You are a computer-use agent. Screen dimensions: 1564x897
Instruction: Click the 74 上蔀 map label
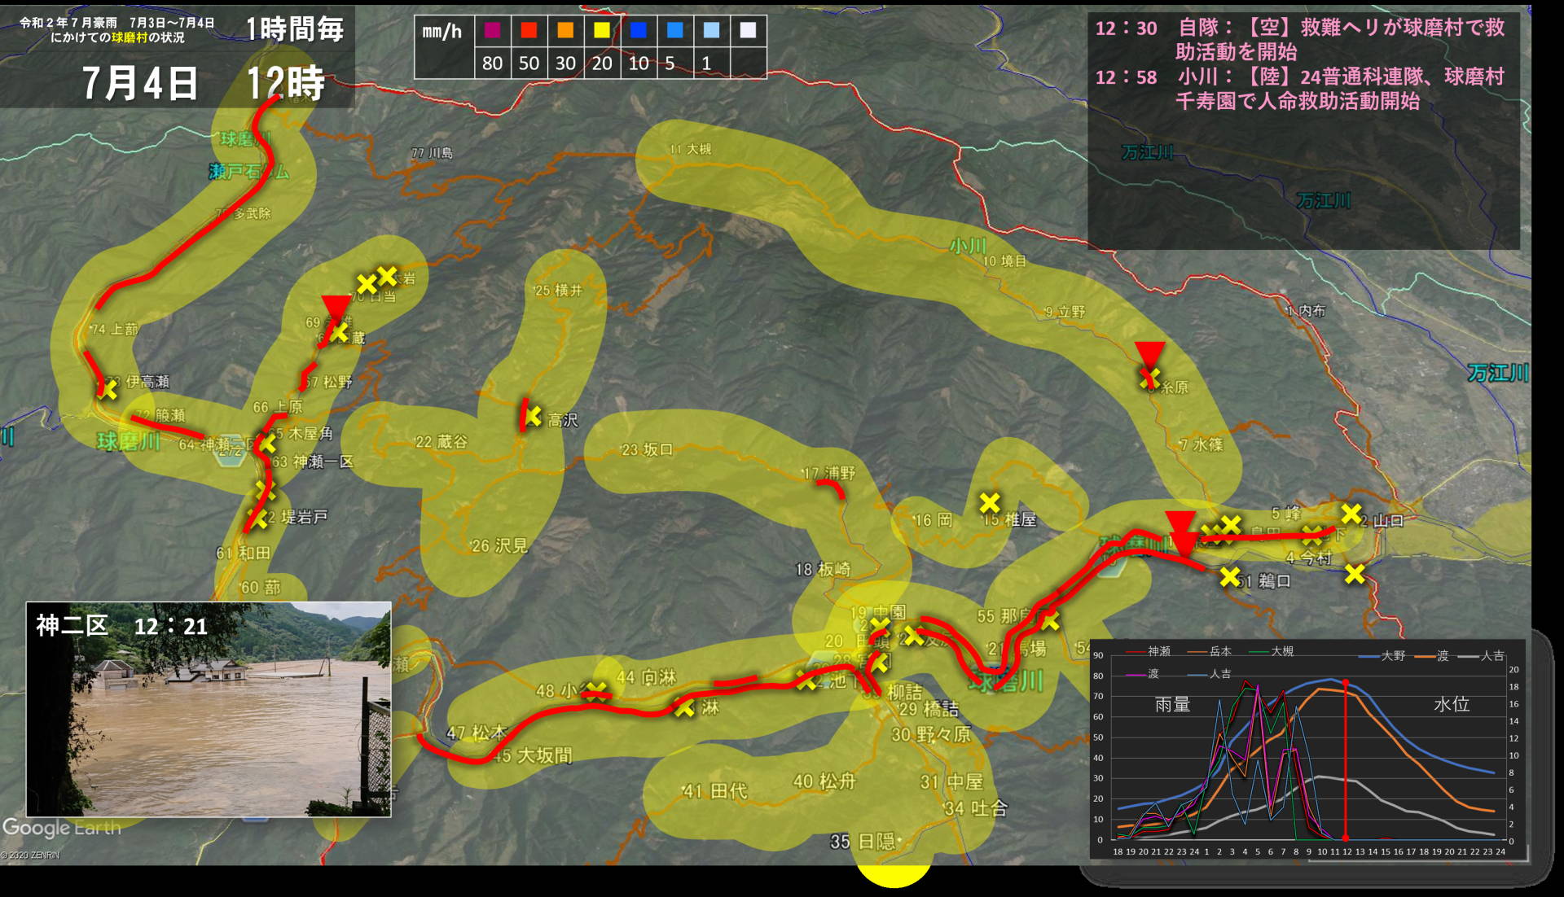tap(115, 330)
